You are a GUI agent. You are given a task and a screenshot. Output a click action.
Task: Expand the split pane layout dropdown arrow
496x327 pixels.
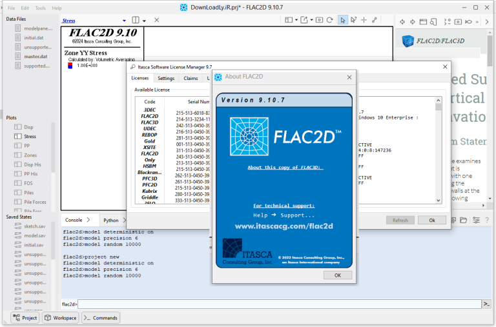pyautogui.click(x=144, y=21)
